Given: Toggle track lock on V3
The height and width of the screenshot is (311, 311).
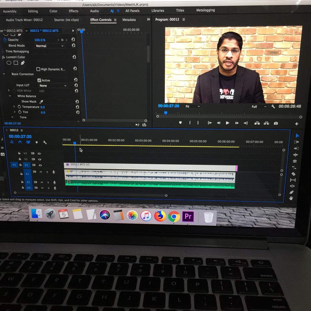Looking at the screenshot, I should pos(19,153).
